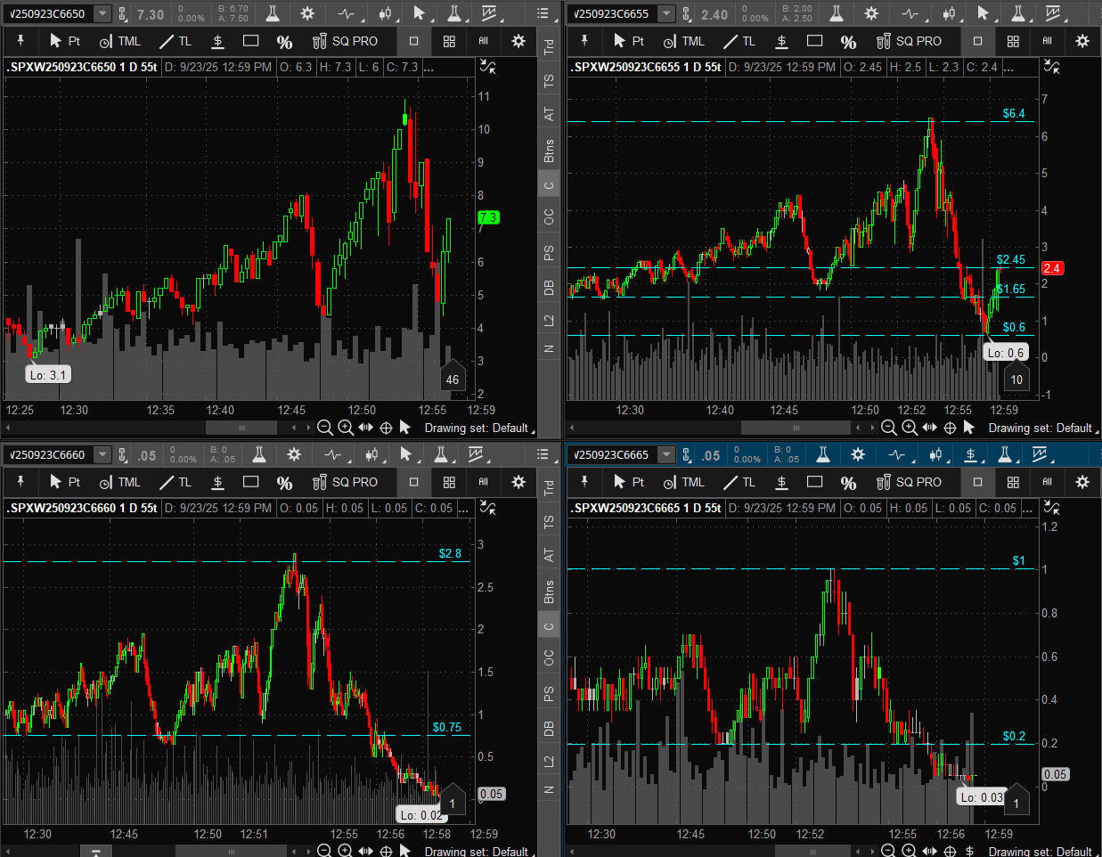Open the chart style candlestick dropdown in the 6660 chart
Image resolution: width=1102 pixels, height=857 pixels.
pos(372,455)
